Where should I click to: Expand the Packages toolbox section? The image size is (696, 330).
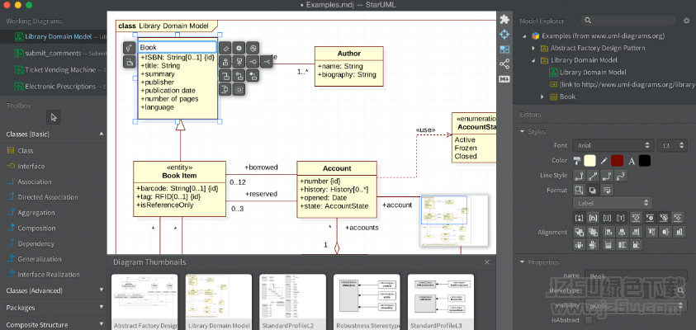(102, 308)
